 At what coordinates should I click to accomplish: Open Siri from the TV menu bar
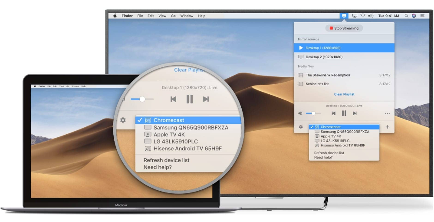coord(414,16)
